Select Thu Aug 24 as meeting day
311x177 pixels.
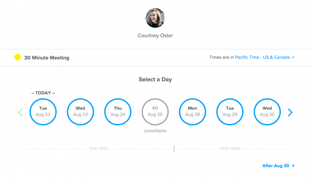point(118,112)
